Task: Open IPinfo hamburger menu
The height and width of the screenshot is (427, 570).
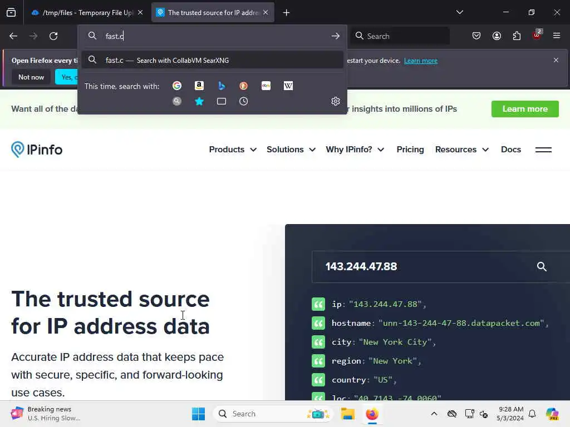Action: pyautogui.click(x=543, y=150)
